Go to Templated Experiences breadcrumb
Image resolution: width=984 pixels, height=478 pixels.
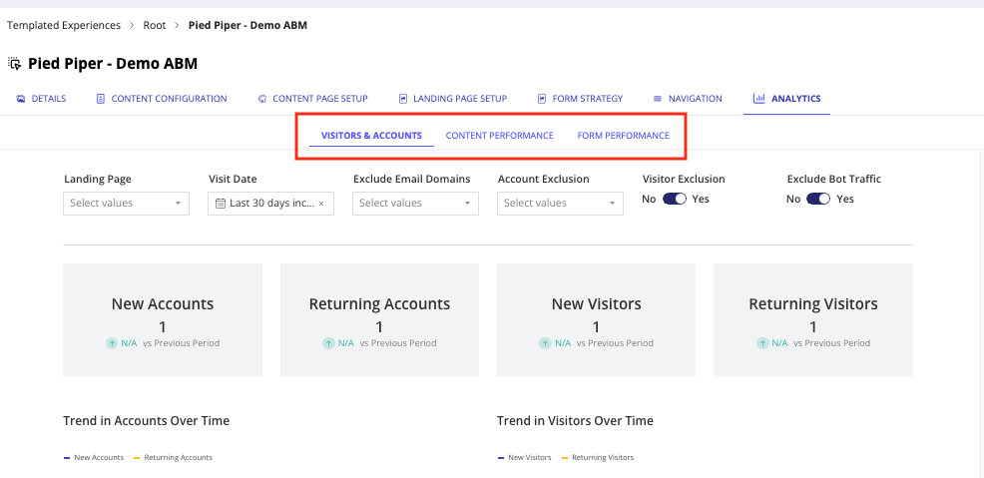point(64,26)
